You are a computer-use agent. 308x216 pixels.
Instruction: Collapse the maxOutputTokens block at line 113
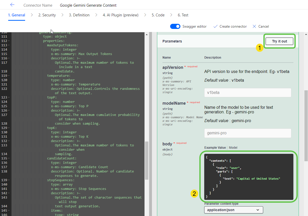[x=9, y=45]
